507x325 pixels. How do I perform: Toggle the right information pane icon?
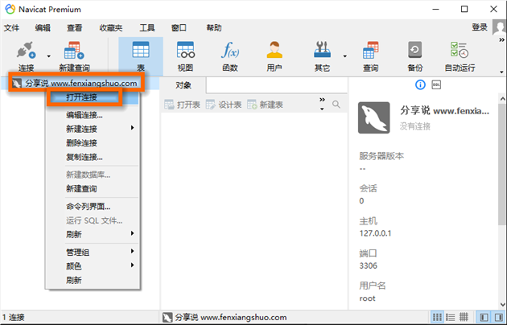[x=498, y=317]
